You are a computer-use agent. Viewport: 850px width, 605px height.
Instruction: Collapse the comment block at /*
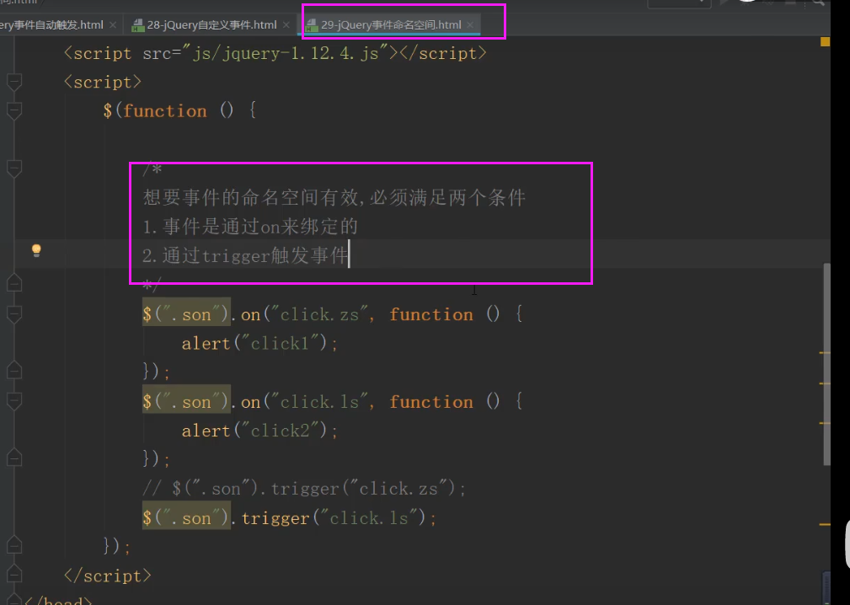[x=14, y=169]
